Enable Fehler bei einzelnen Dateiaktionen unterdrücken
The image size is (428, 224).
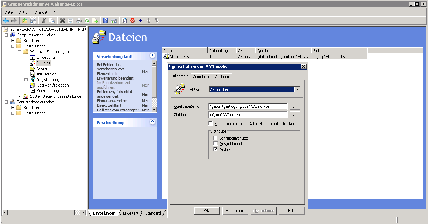(x=211, y=123)
